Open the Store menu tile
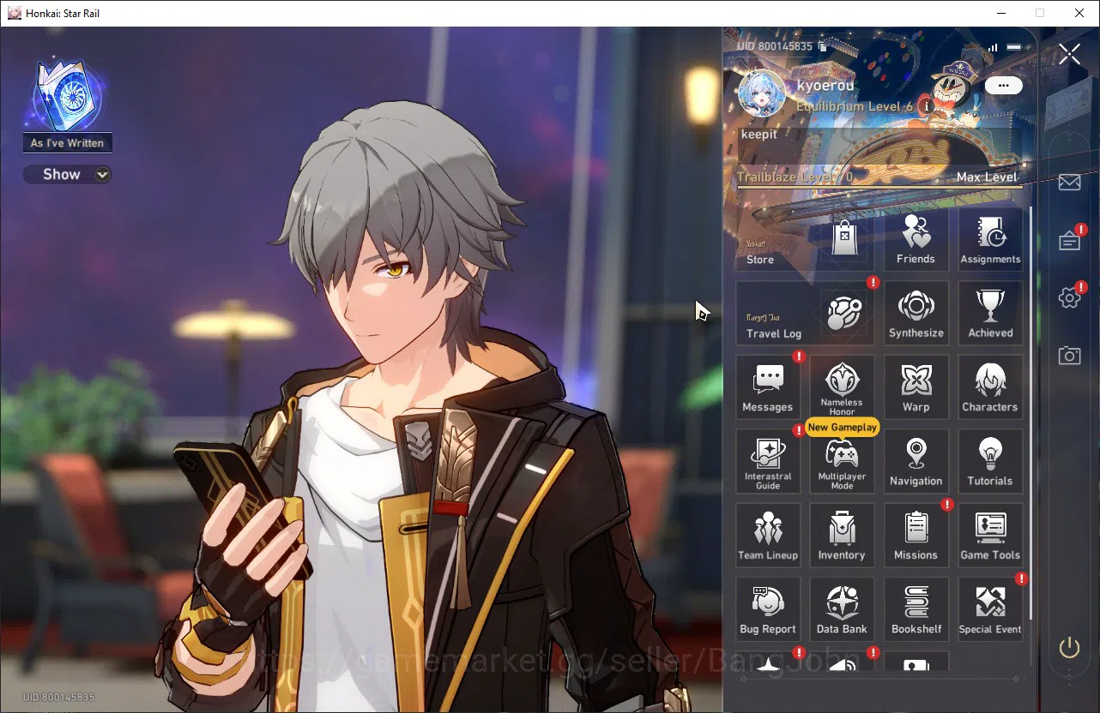This screenshot has width=1100, height=713. pyautogui.click(x=804, y=240)
